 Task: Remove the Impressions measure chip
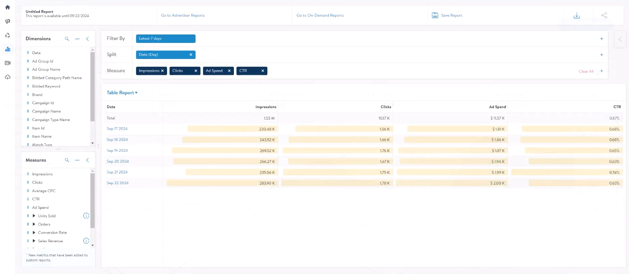point(162,71)
